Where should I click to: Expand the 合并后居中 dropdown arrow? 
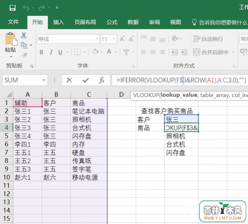click(233, 52)
